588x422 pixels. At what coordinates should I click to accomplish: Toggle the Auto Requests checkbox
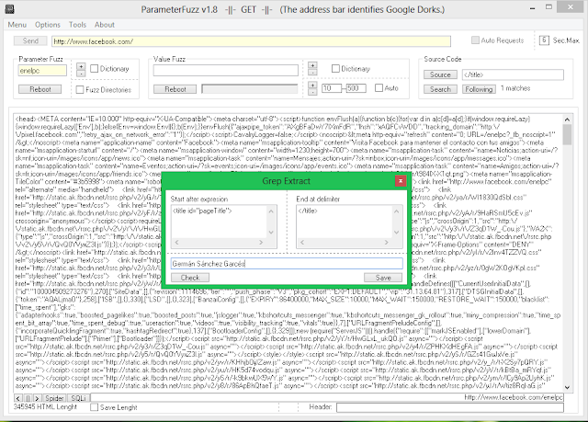pyautogui.click(x=475, y=40)
